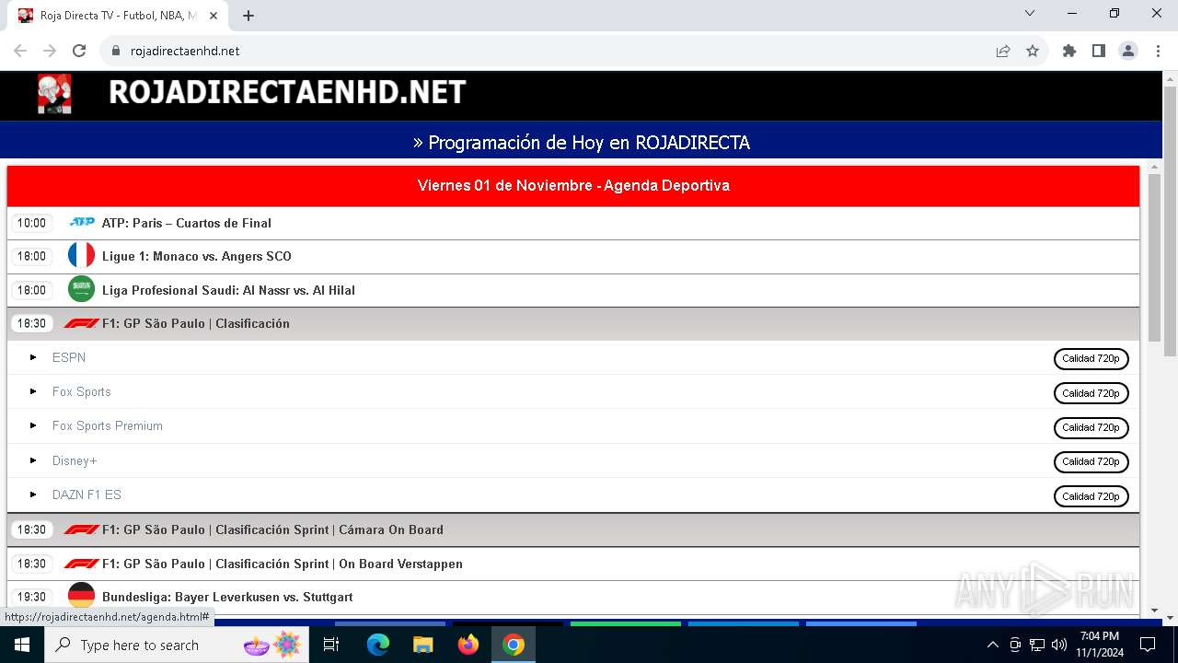The height and width of the screenshot is (663, 1178).
Task: Open the Extensions puzzle icon
Action: tap(1069, 51)
